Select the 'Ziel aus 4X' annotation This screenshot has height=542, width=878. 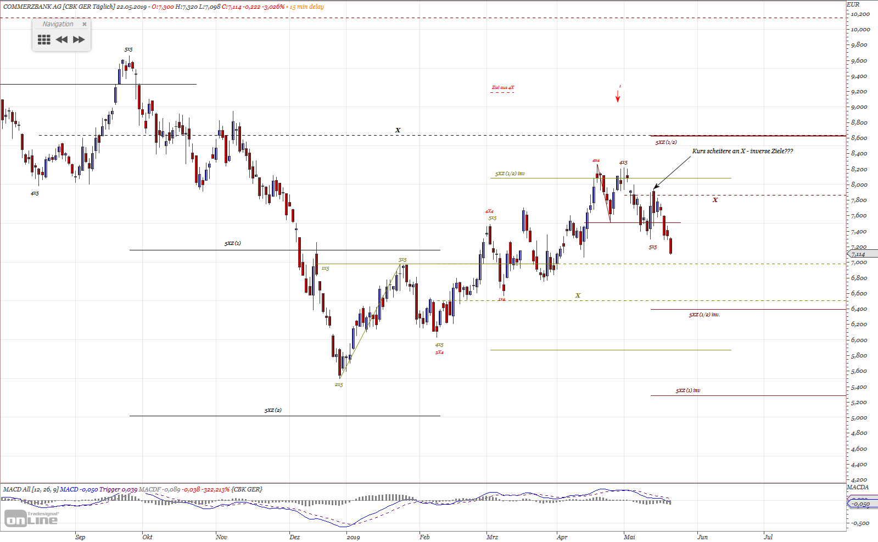tap(503, 87)
